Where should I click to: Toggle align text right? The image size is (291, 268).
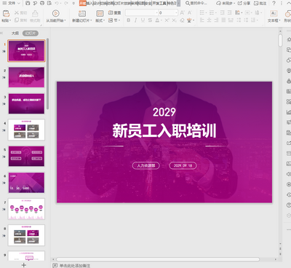click(216, 20)
